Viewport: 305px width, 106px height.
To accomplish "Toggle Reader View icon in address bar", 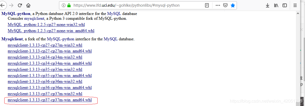I will click(207, 5).
